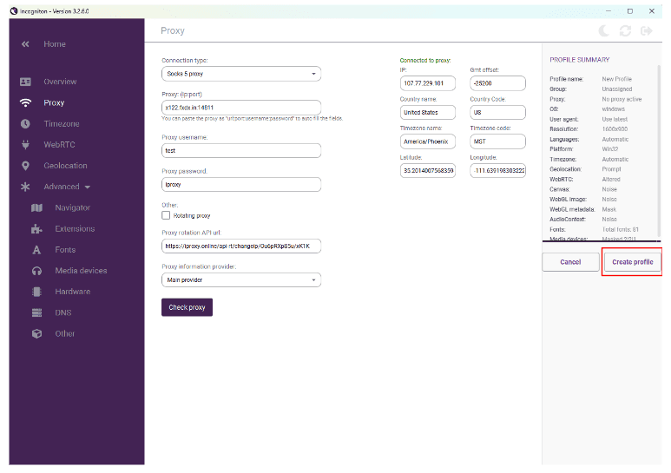Click Cancel in the profile summary
This screenshot has height=473, width=671.
570,262
